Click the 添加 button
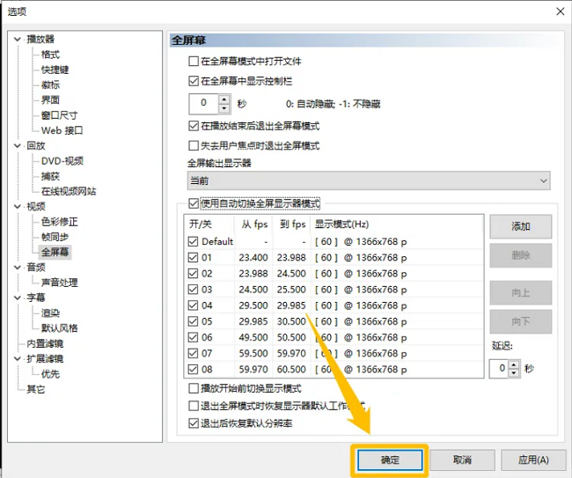This screenshot has height=478, width=572. (521, 226)
